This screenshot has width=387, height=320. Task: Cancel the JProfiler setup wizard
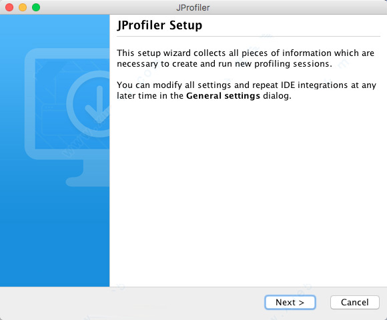(x=355, y=302)
